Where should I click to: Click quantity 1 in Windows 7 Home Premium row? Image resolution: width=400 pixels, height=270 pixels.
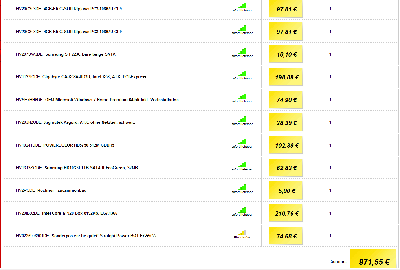(x=330, y=100)
